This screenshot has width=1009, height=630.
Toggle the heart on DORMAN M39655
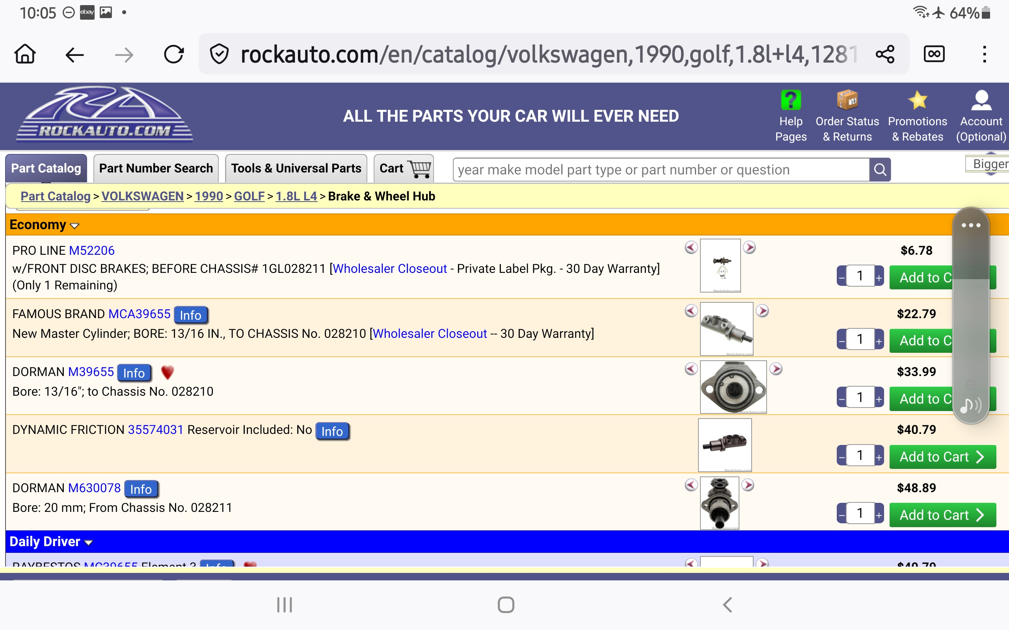point(167,372)
